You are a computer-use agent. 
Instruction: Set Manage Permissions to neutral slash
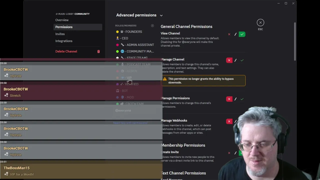pyautogui.click(x=235, y=99)
